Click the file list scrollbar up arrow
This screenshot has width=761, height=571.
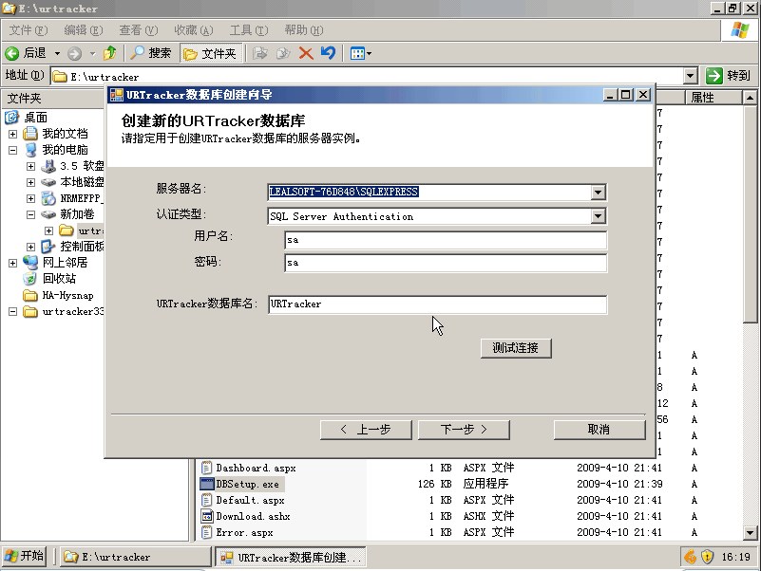click(750, 98)
